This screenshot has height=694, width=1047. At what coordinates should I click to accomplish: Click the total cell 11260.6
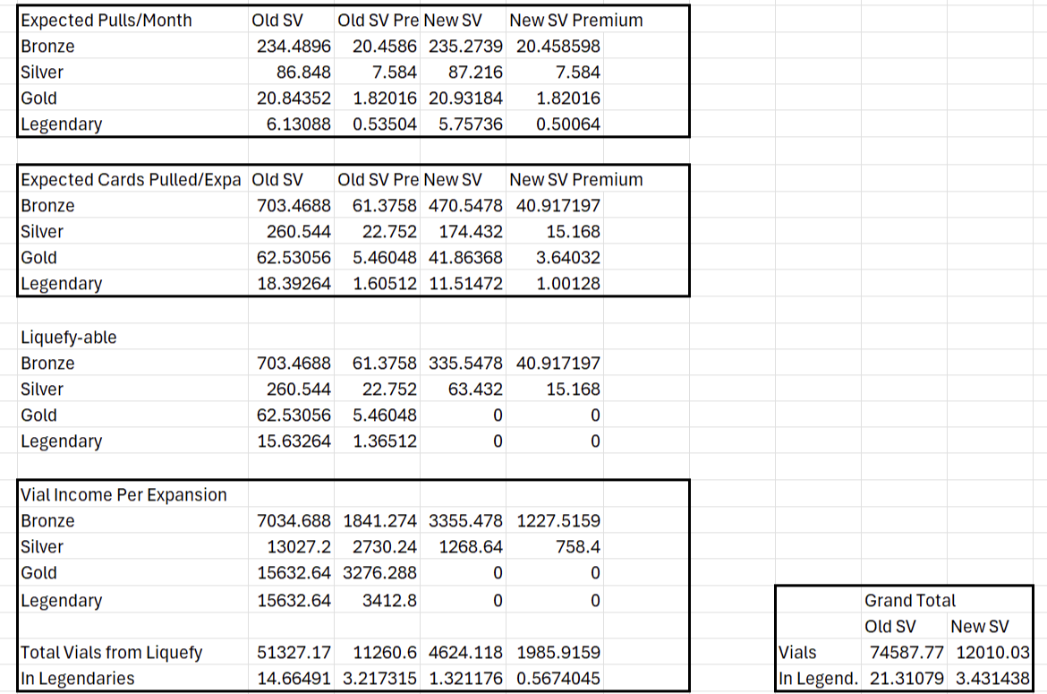tap(378, 653)
